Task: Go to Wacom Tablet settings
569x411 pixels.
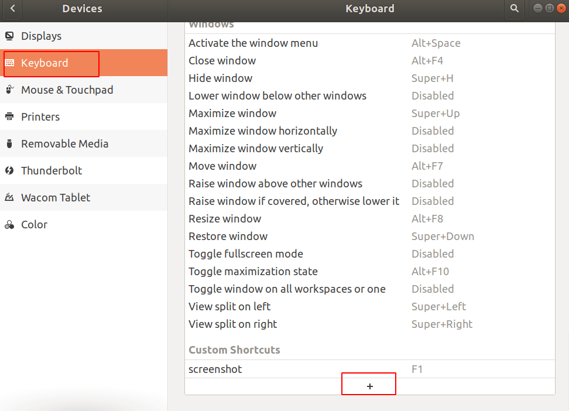Action: point(84,197)
